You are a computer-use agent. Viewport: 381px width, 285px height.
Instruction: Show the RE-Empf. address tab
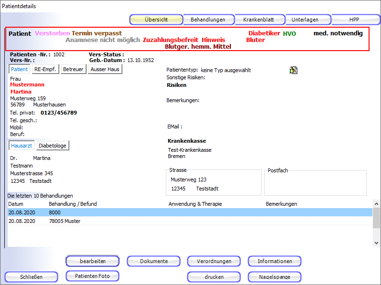(x=46, y=69)
